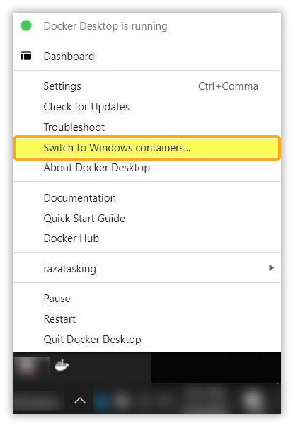Show hidden tray icons chevron
The width and height of the screenshot is (293, 426).
tap(80, 401)
